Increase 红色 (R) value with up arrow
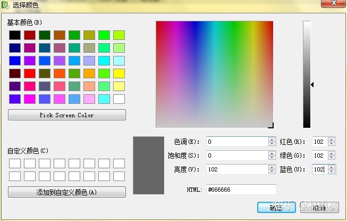This screenshot has height=221, width=347. (332, 140)
